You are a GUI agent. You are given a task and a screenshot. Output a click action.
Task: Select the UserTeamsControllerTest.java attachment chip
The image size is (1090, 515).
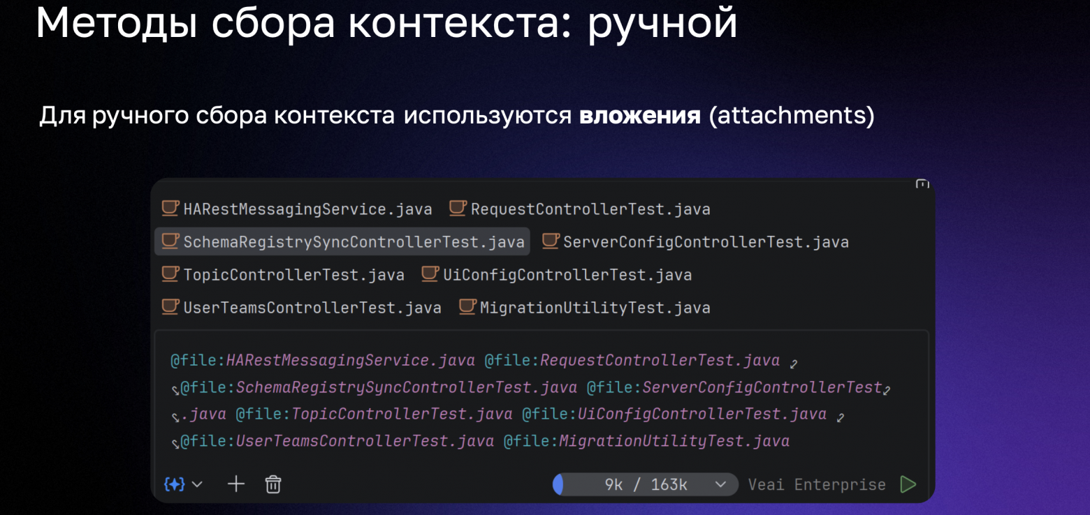[301, 307]
